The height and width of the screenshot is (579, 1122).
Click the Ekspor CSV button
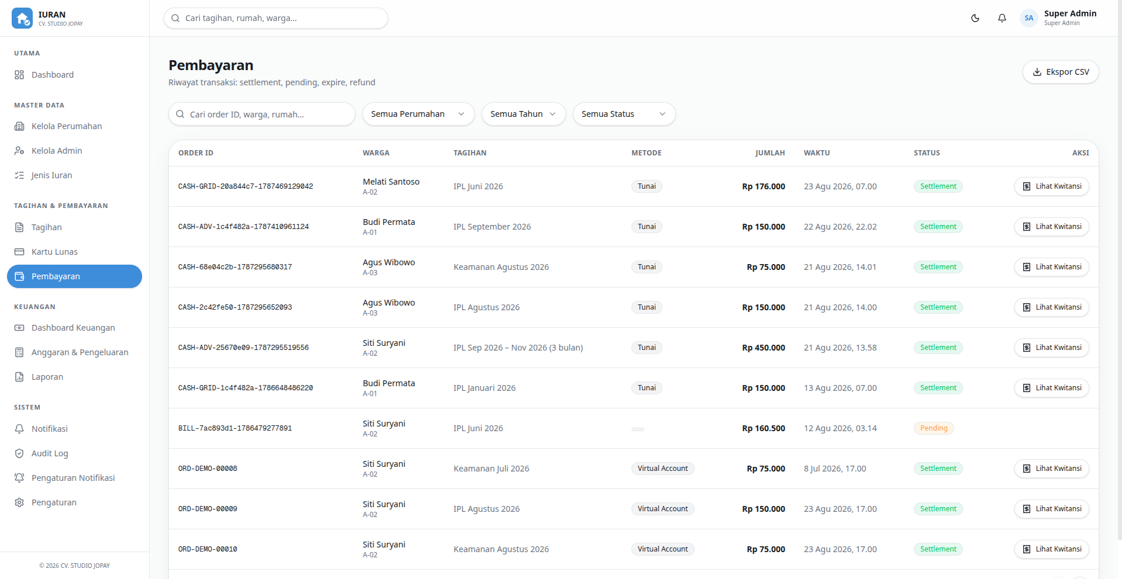click(x=1060, y=72)
